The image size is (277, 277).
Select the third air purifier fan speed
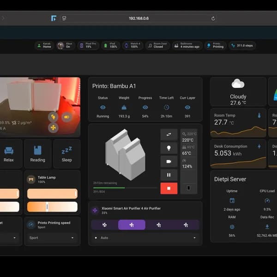(159, 225)
